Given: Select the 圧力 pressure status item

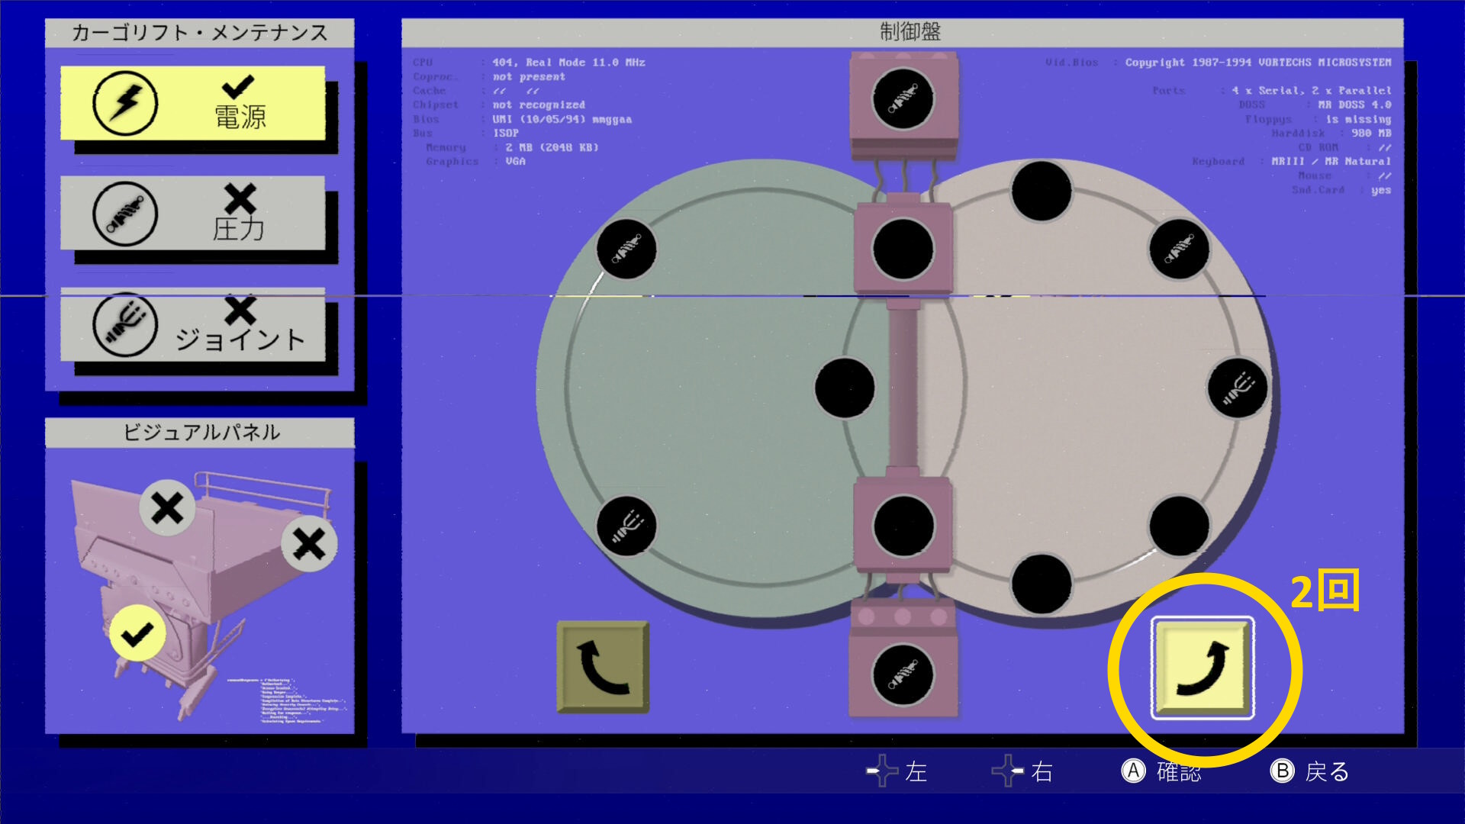Looking at the screenshot, I should 192,213.
